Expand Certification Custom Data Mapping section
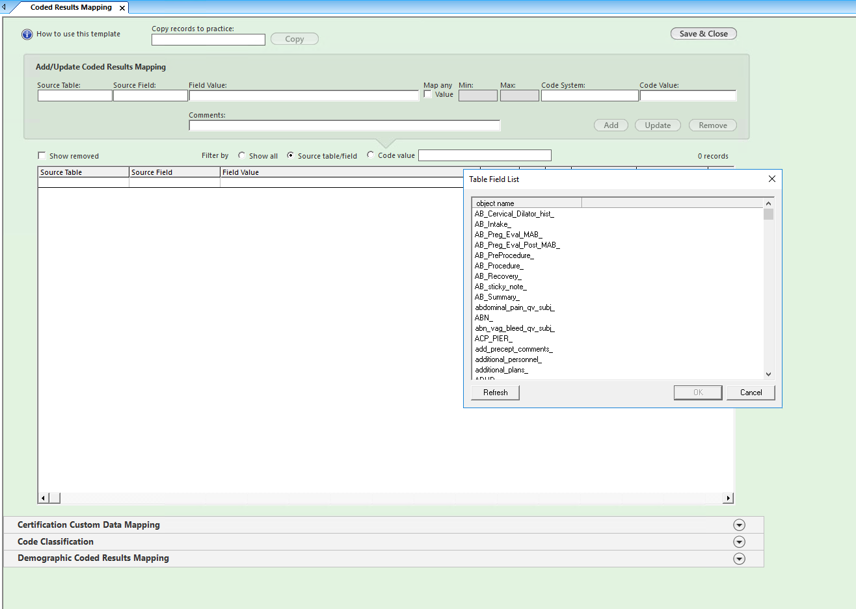This screenshot has height=609, width=856. [x=739, y=525]
